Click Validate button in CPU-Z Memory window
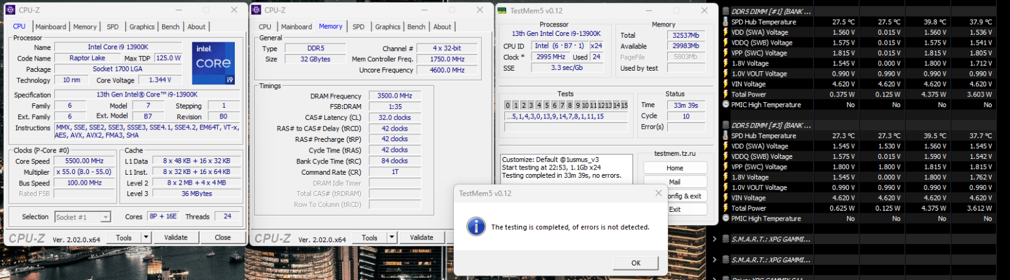 coord(422,237)
